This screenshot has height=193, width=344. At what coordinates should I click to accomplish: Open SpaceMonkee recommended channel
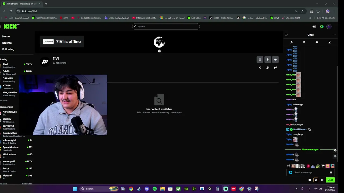click(16, 149)
